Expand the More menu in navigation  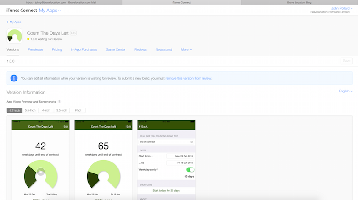[x=186, y=49]
